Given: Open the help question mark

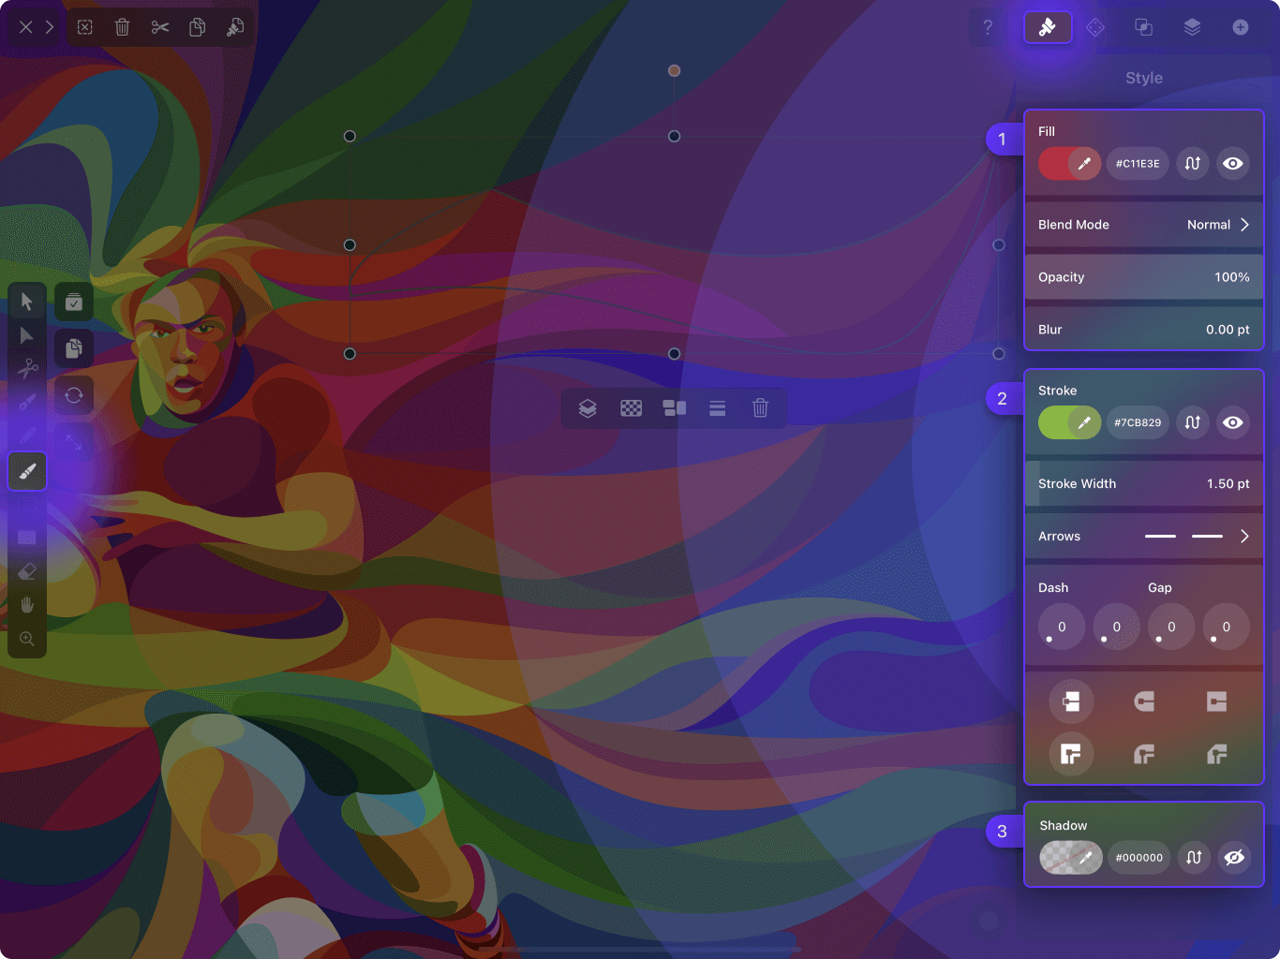Looking at the screenshot, I should pyautogui.click(x=988, y=27).
